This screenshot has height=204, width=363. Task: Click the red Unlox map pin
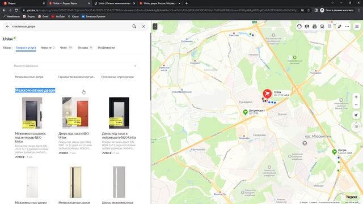pos(267,93)
